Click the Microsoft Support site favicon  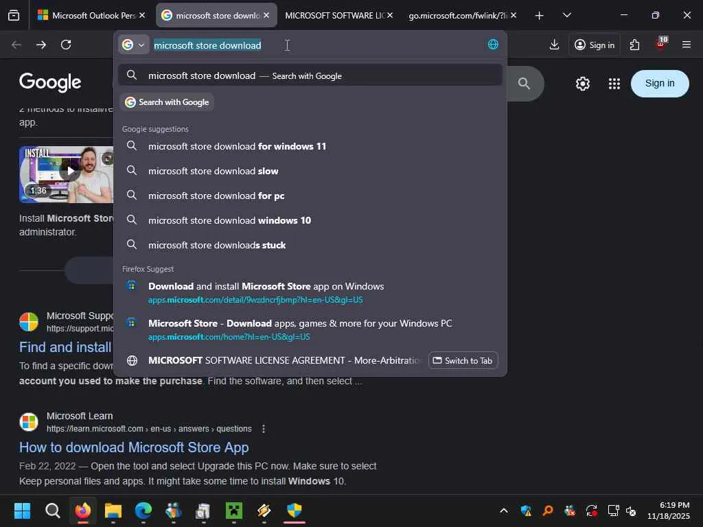tap(29, 322)
